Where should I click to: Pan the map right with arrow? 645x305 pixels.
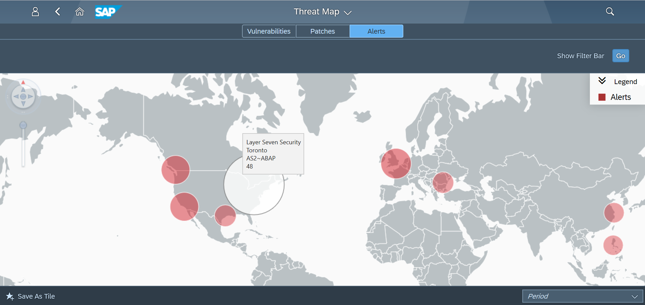pos(30,97)
